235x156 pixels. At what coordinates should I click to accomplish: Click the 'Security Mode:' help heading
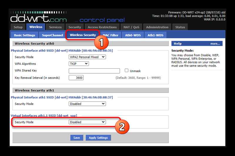pyautogui.click(x=182, y=50)
